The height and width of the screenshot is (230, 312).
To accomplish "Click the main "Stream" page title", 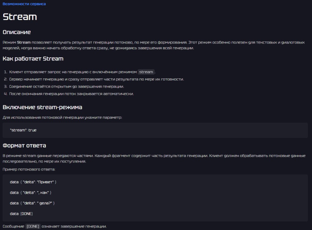I will coord(20,17).
